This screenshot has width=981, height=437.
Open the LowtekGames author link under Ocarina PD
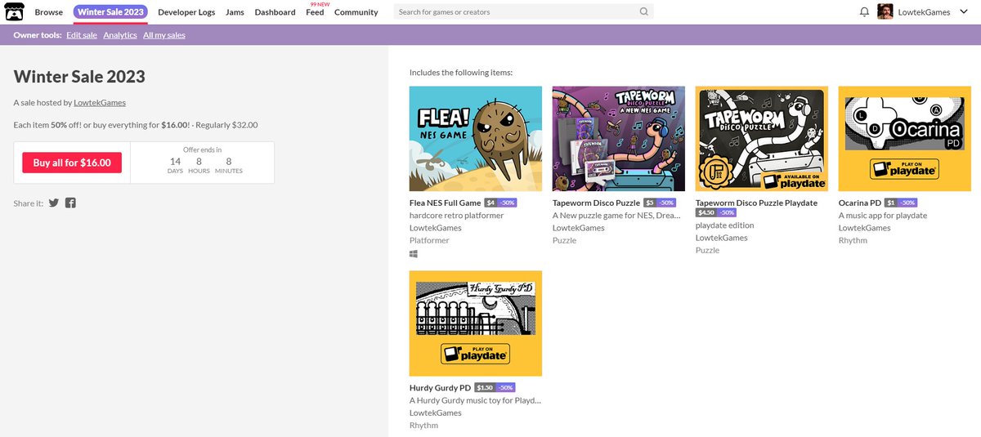[865, 228]
